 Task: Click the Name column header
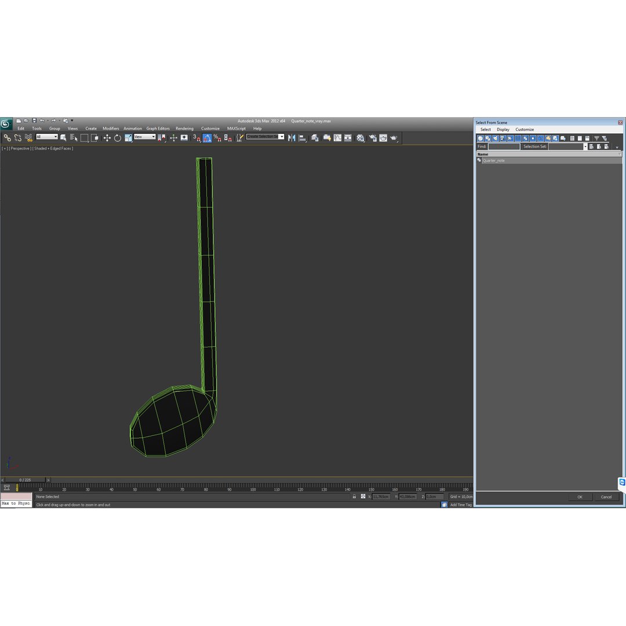coord(549,154)
